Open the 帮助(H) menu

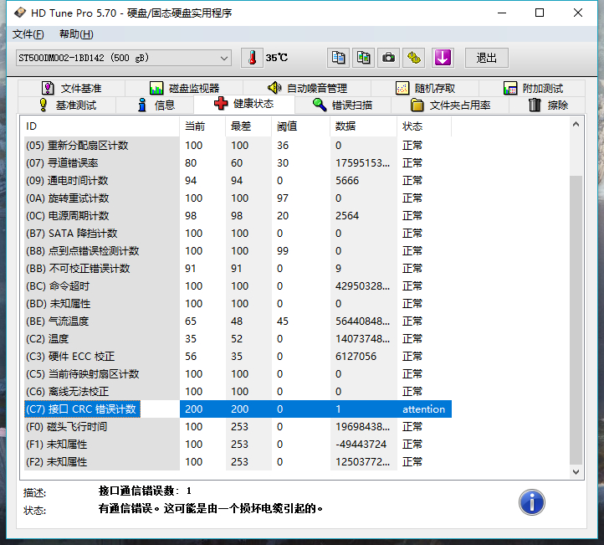click(x=76, y=34)
